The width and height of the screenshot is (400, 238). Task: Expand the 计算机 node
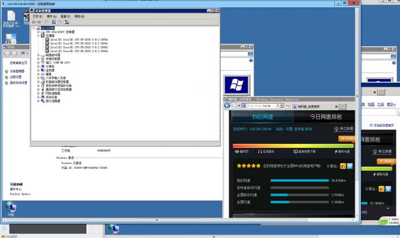[x=38, y=67]
